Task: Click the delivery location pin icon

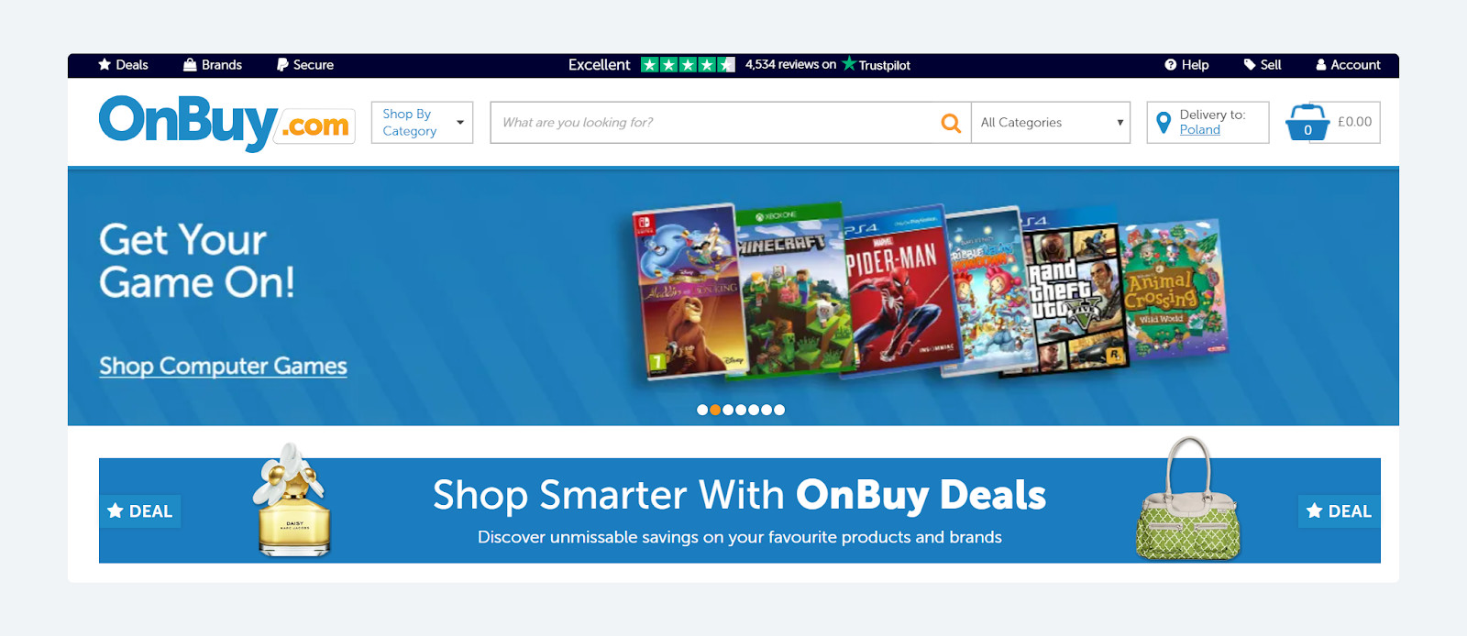Action: (x=1164, y=122)
